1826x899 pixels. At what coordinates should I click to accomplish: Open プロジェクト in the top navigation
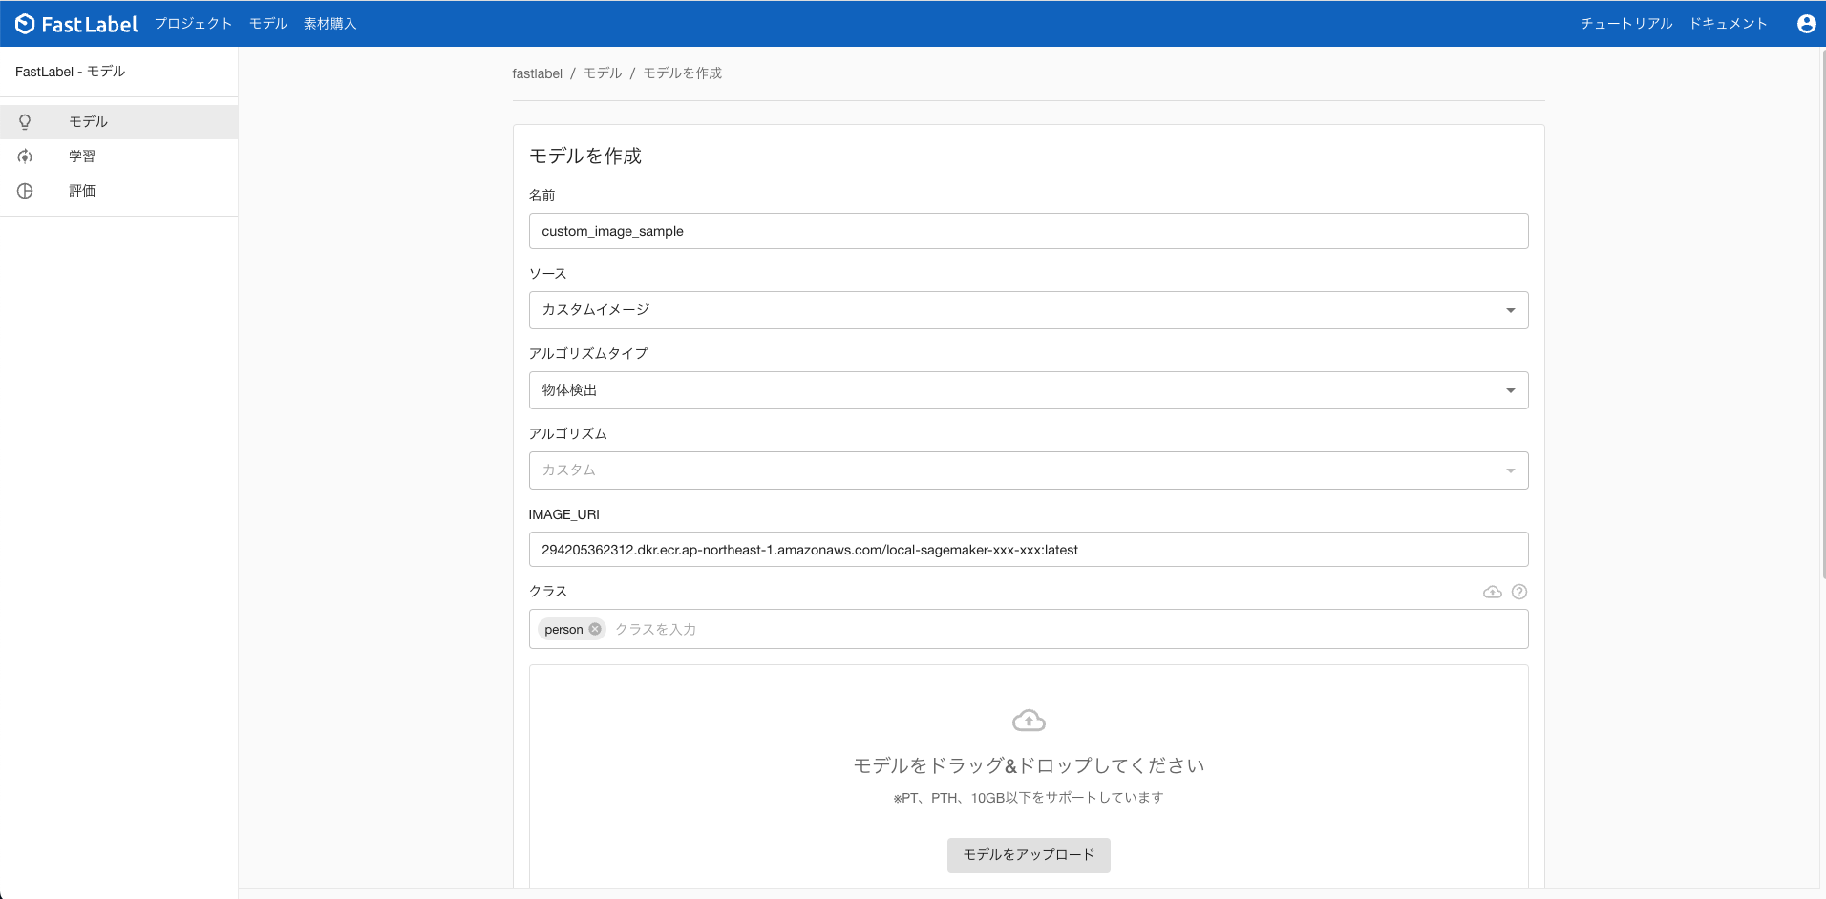(194, 24)
